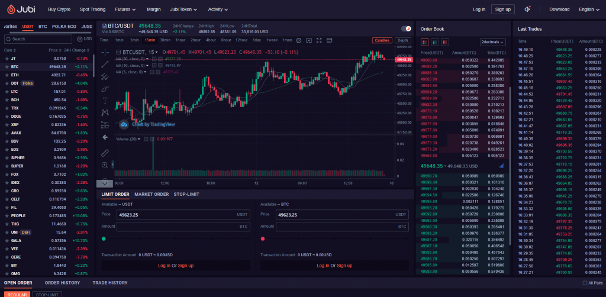Open the 2decimals precision dropdown
The image size is (606, 297).
[x=493, y=42]
